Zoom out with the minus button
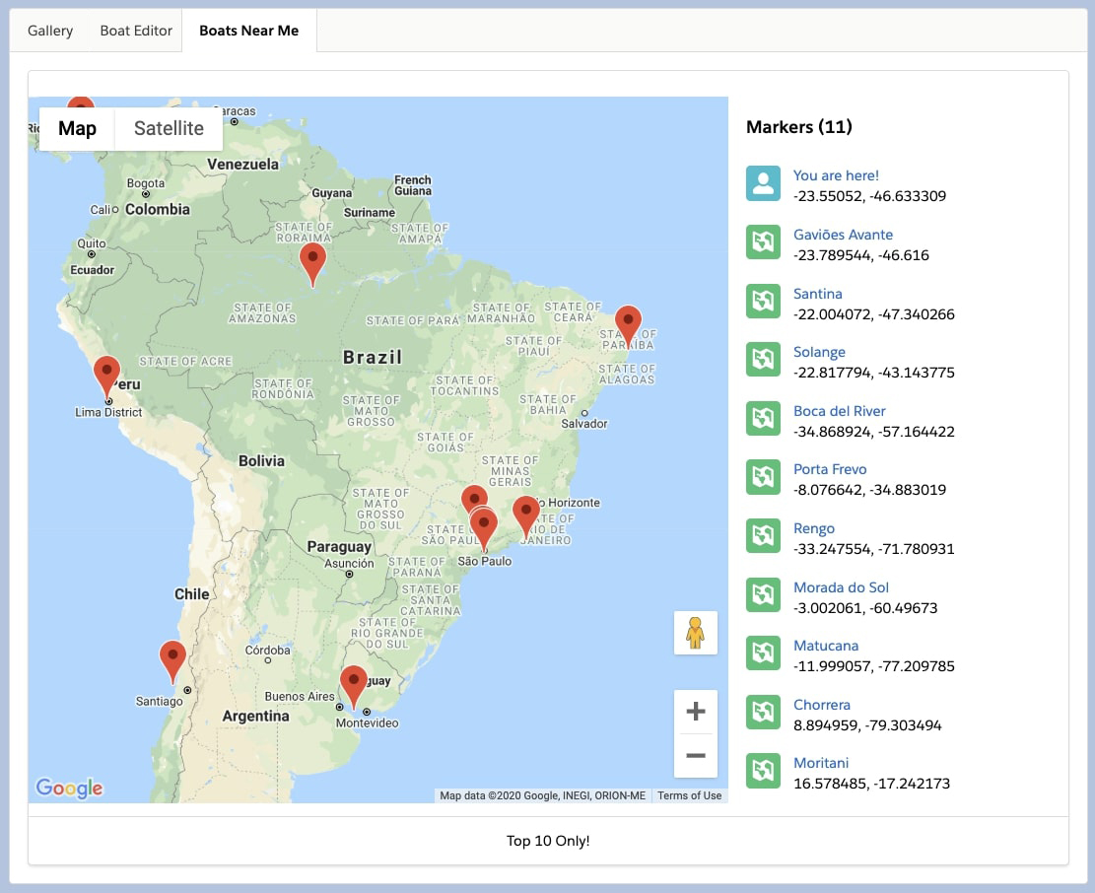 coord(696,755)
